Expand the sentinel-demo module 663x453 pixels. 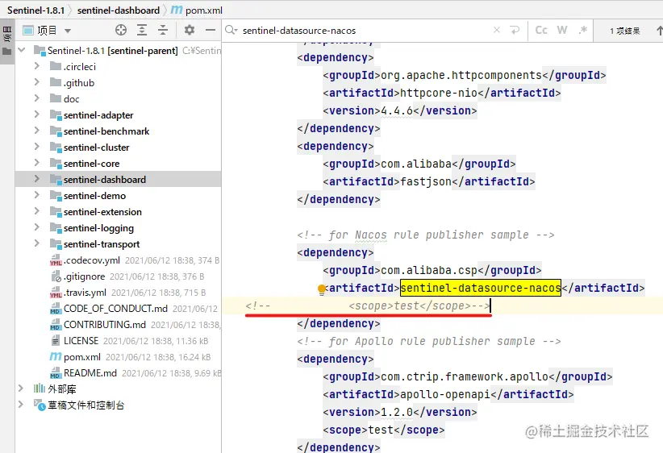click(36, 195)
